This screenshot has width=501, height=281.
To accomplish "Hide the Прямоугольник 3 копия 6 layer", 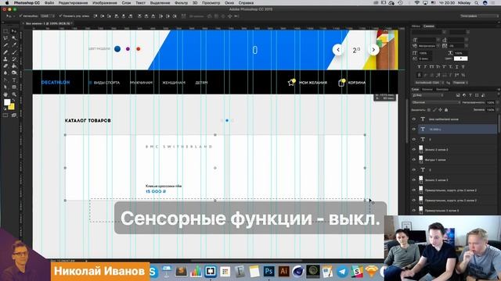I will point(414,210).
